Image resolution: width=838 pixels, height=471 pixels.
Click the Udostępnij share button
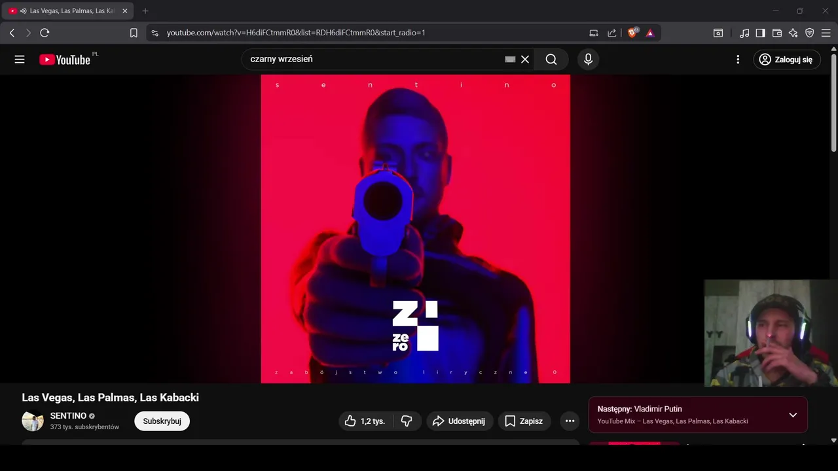click(460, 421)
